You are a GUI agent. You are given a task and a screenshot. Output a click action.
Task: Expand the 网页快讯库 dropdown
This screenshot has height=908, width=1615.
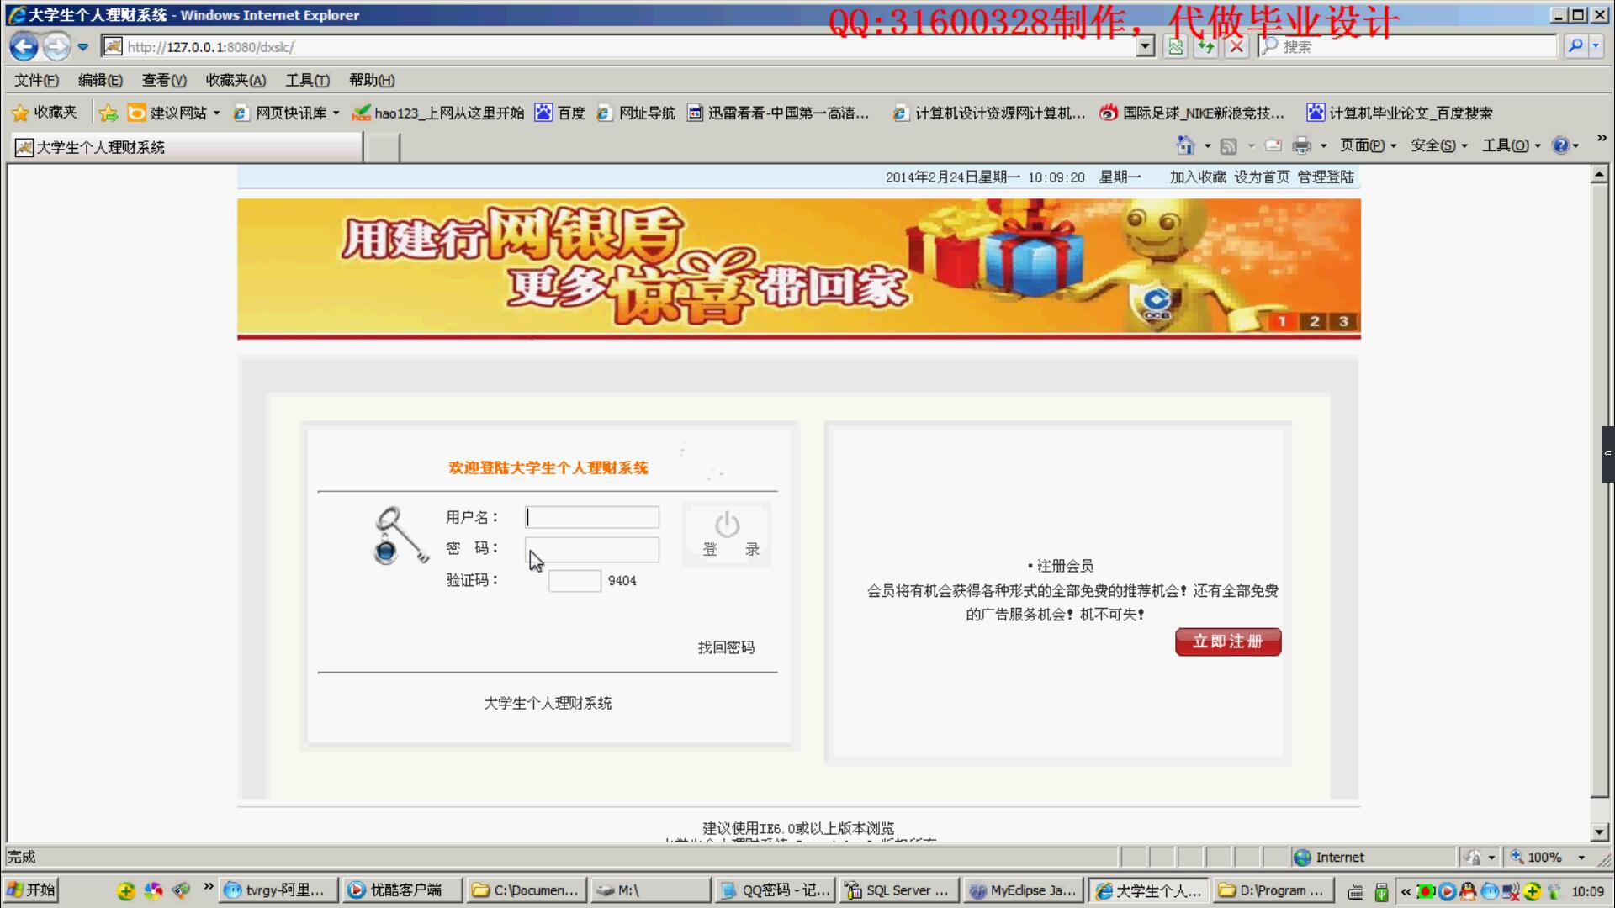click(336, 113)
